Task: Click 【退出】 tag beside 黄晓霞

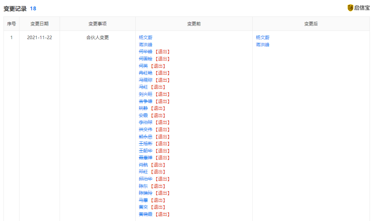Action: coord(162,214)
